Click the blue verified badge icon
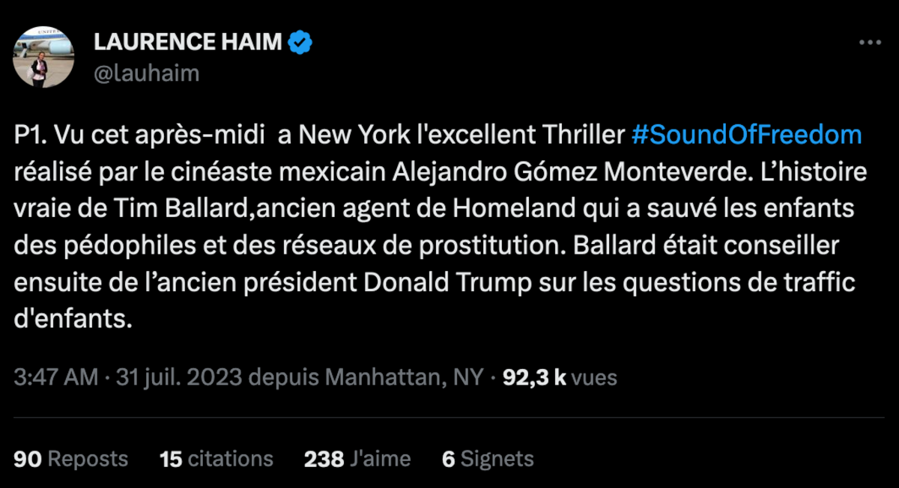899x488 pixels. [300, 43]
